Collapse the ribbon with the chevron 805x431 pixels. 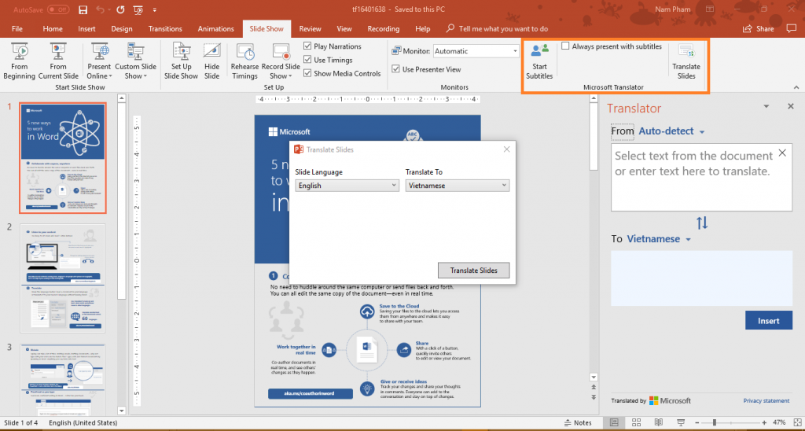coord(796,87)
